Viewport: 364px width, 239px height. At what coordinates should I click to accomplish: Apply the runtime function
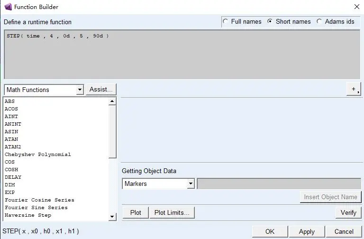307,231
